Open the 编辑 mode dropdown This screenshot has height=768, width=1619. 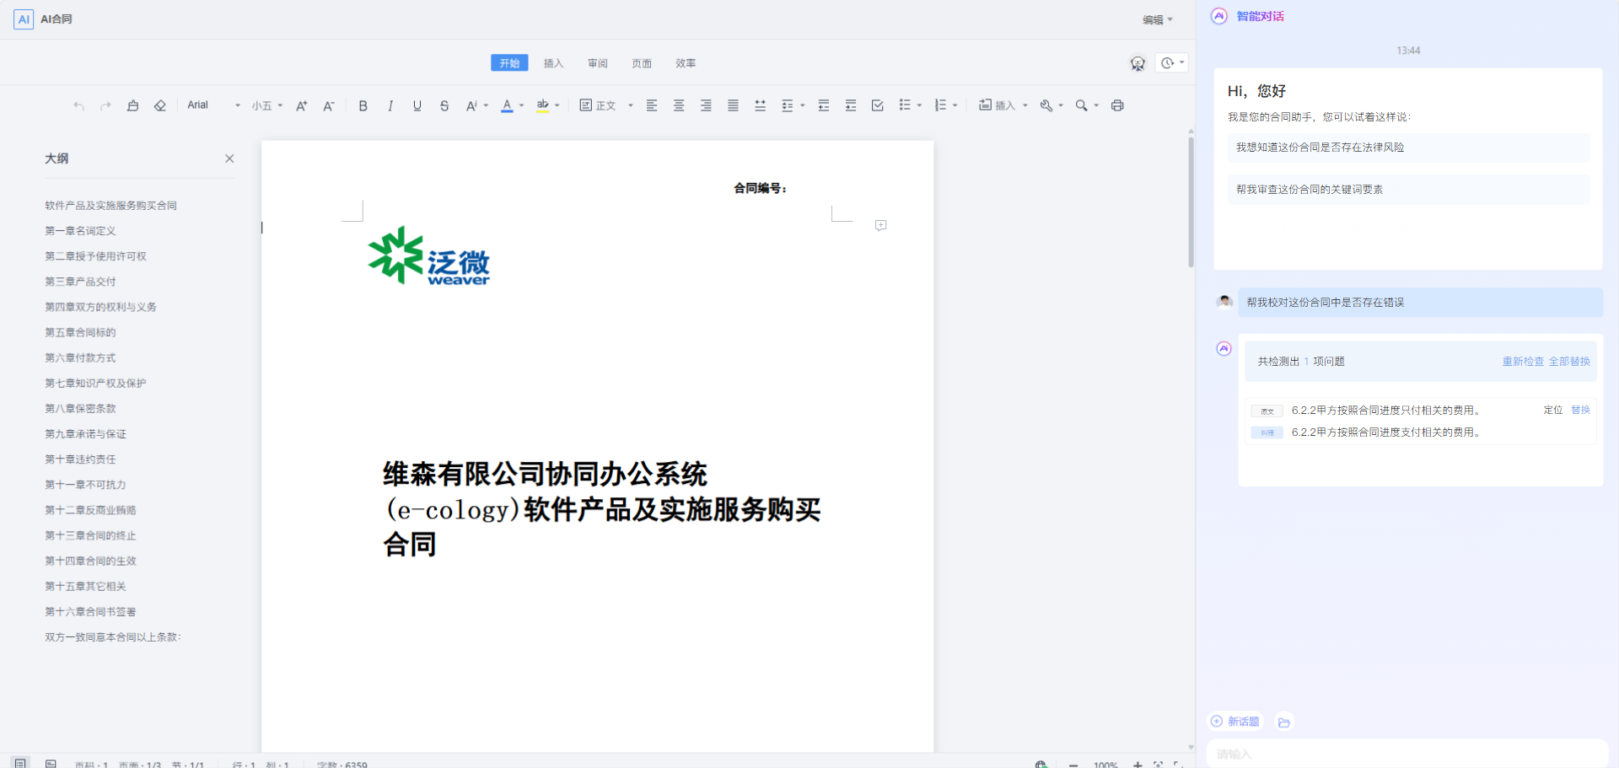[x=1158, y=19]
